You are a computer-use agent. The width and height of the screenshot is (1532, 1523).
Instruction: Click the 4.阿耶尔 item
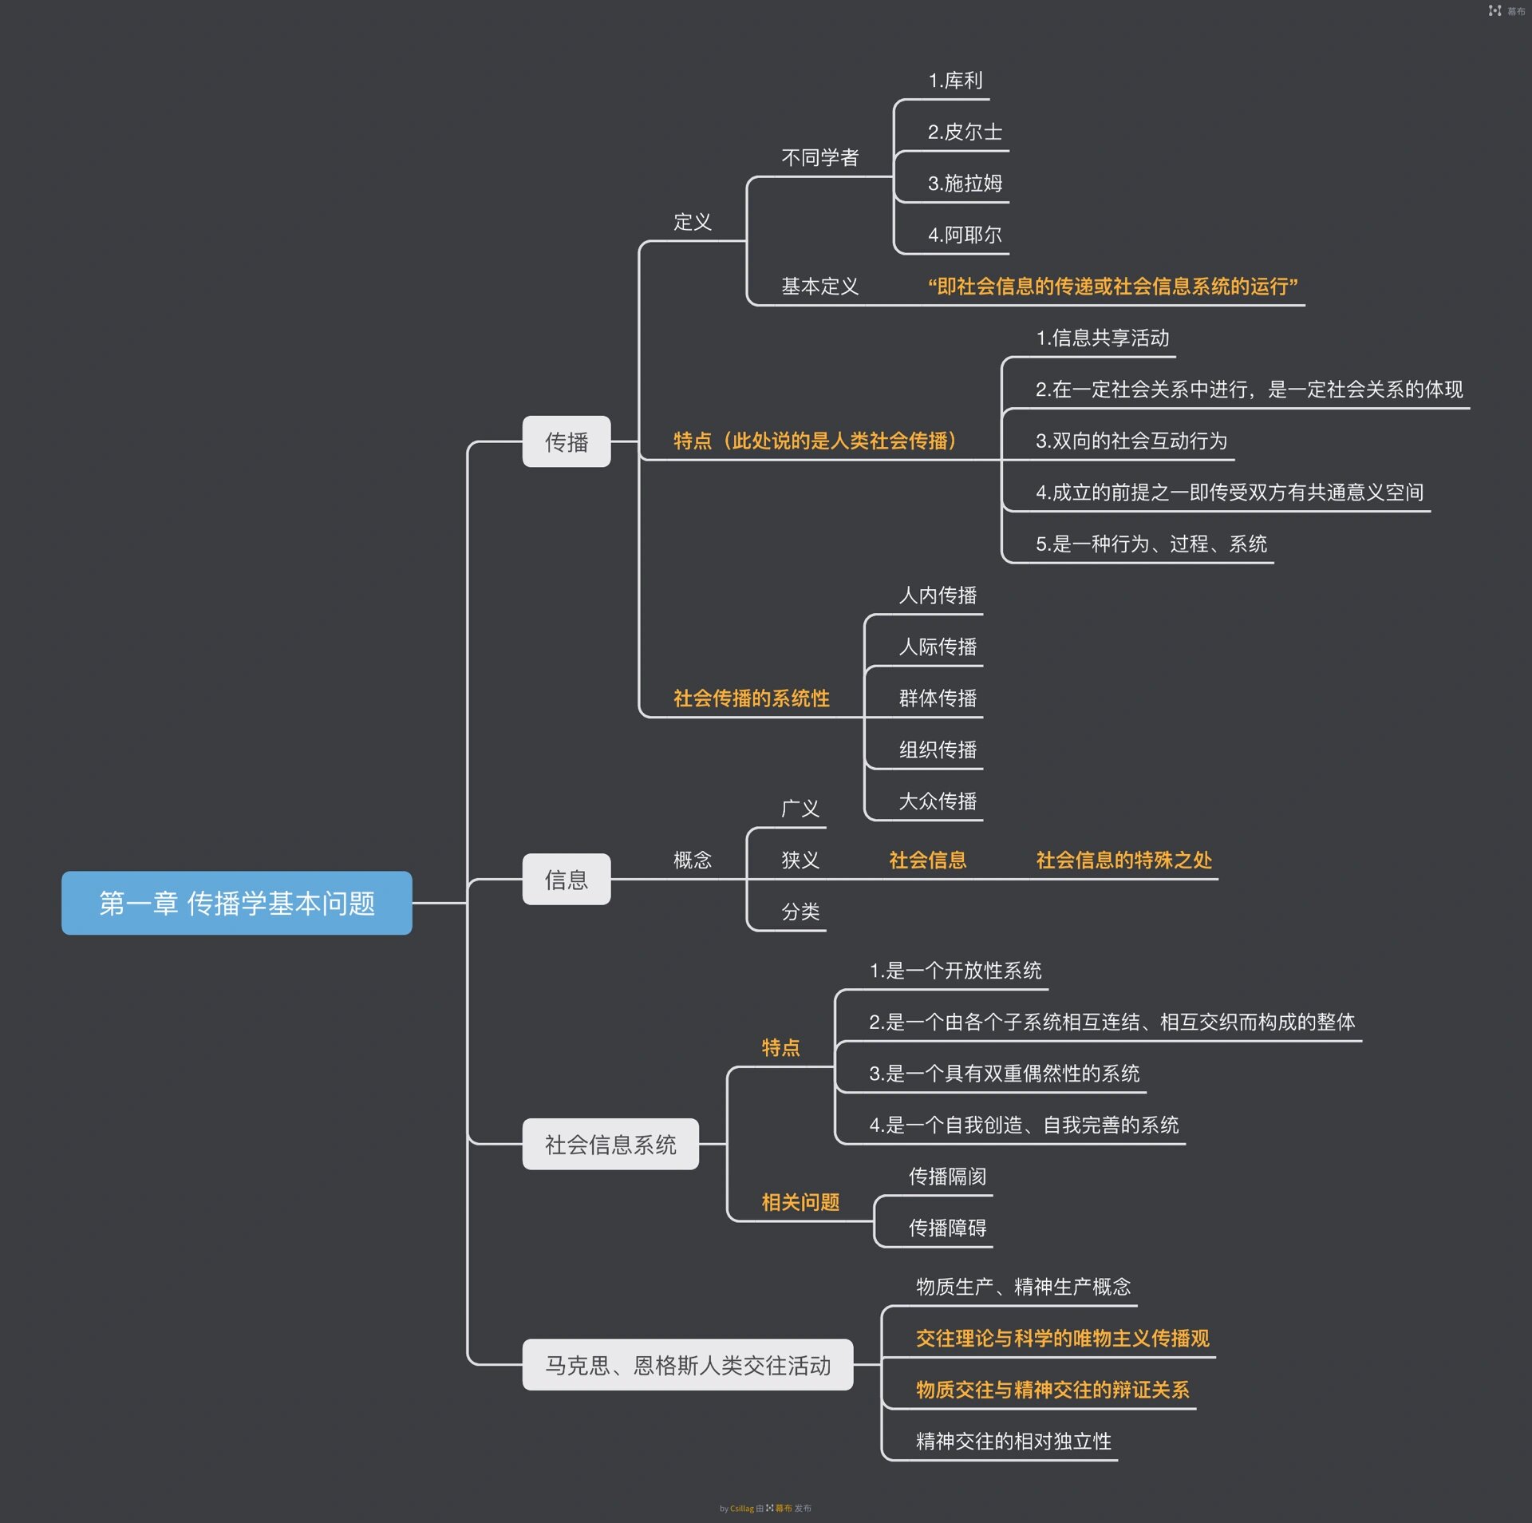[965, 235]
